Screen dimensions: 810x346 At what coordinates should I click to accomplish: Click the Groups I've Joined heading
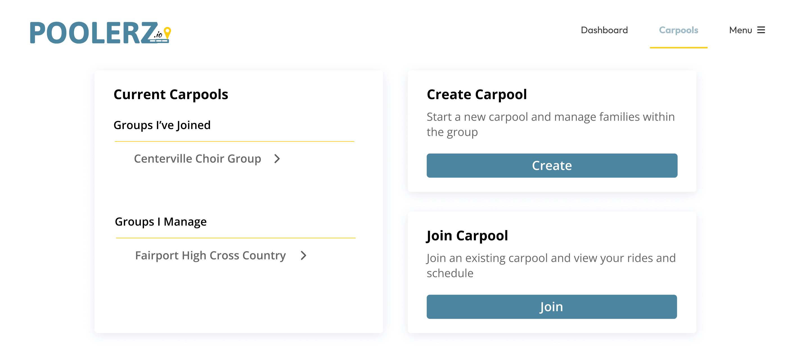pos(162,125)
